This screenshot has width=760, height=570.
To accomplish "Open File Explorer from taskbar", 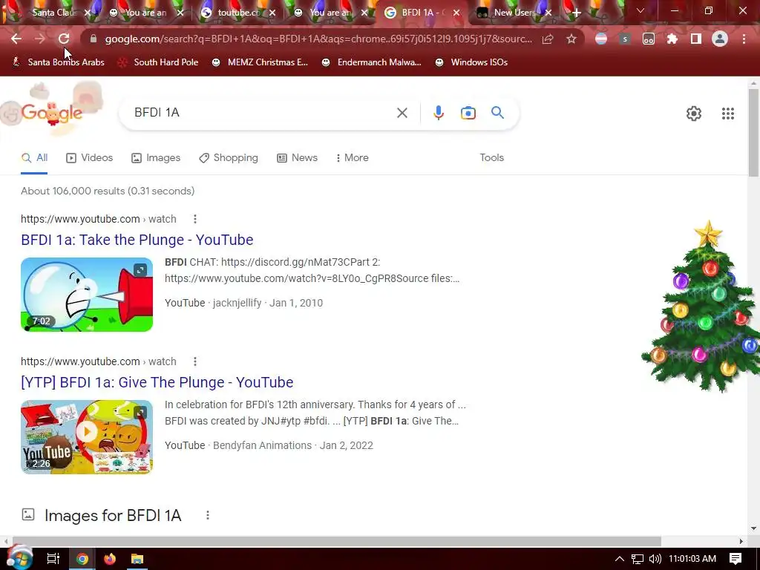I will tap(137, 559).
